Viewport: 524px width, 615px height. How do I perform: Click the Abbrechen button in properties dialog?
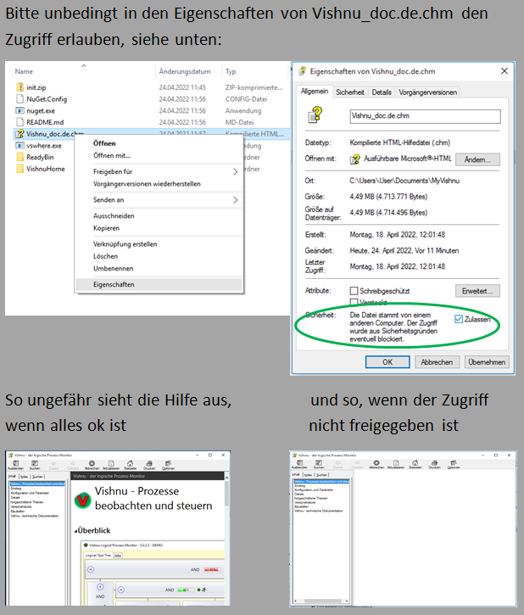(x=437, y=362)
